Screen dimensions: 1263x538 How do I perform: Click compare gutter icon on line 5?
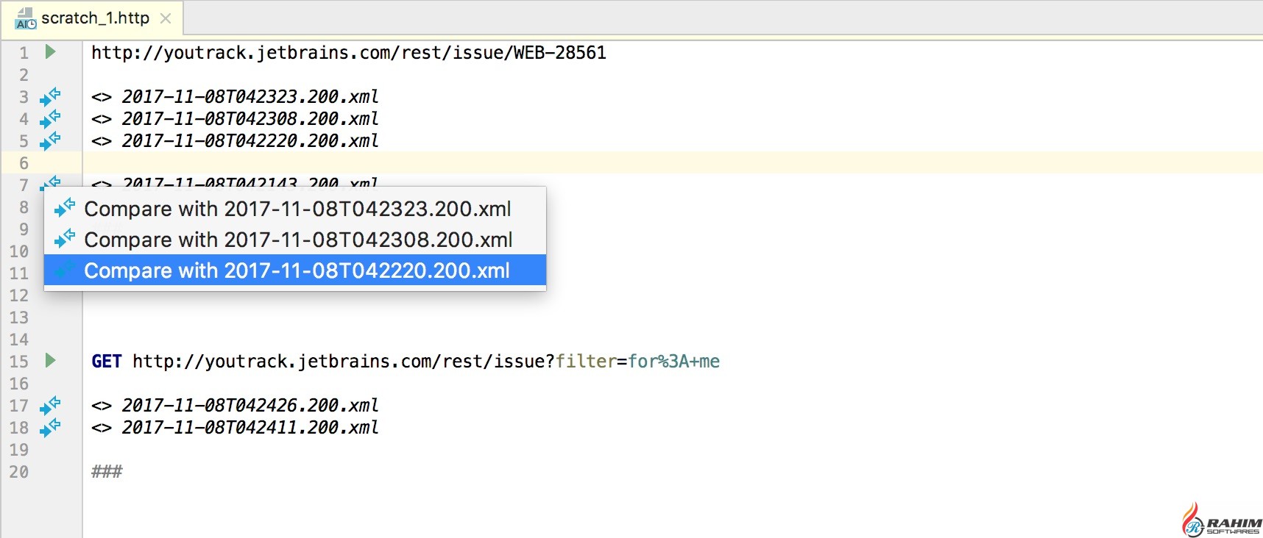(x=50, y=140)
